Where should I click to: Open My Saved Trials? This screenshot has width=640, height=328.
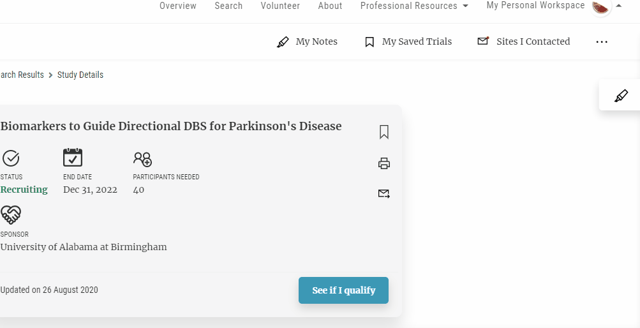click(417, 41)
